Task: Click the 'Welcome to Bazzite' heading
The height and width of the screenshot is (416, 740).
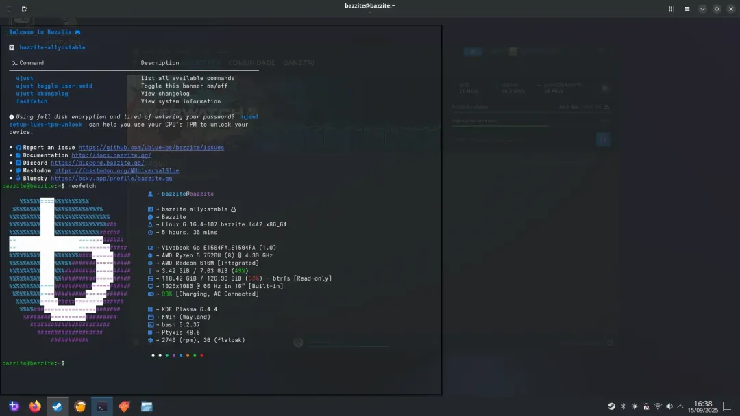Action: click(x=40, y=32)
